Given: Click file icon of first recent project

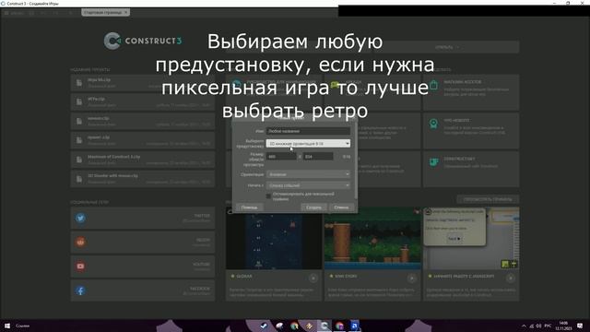Looking at the screenshot, I should coord(79,83).
